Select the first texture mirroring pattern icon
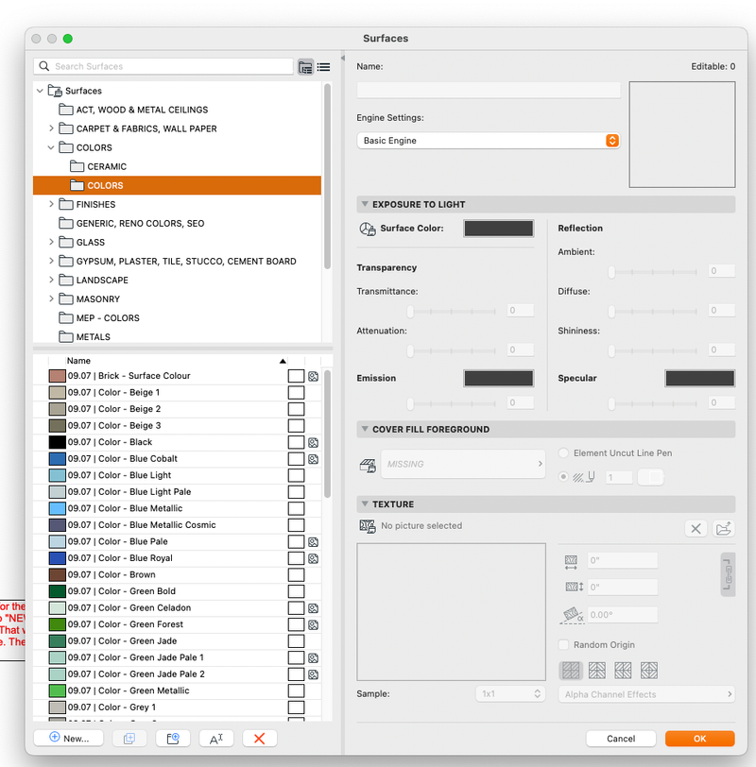 click(571, 670)
